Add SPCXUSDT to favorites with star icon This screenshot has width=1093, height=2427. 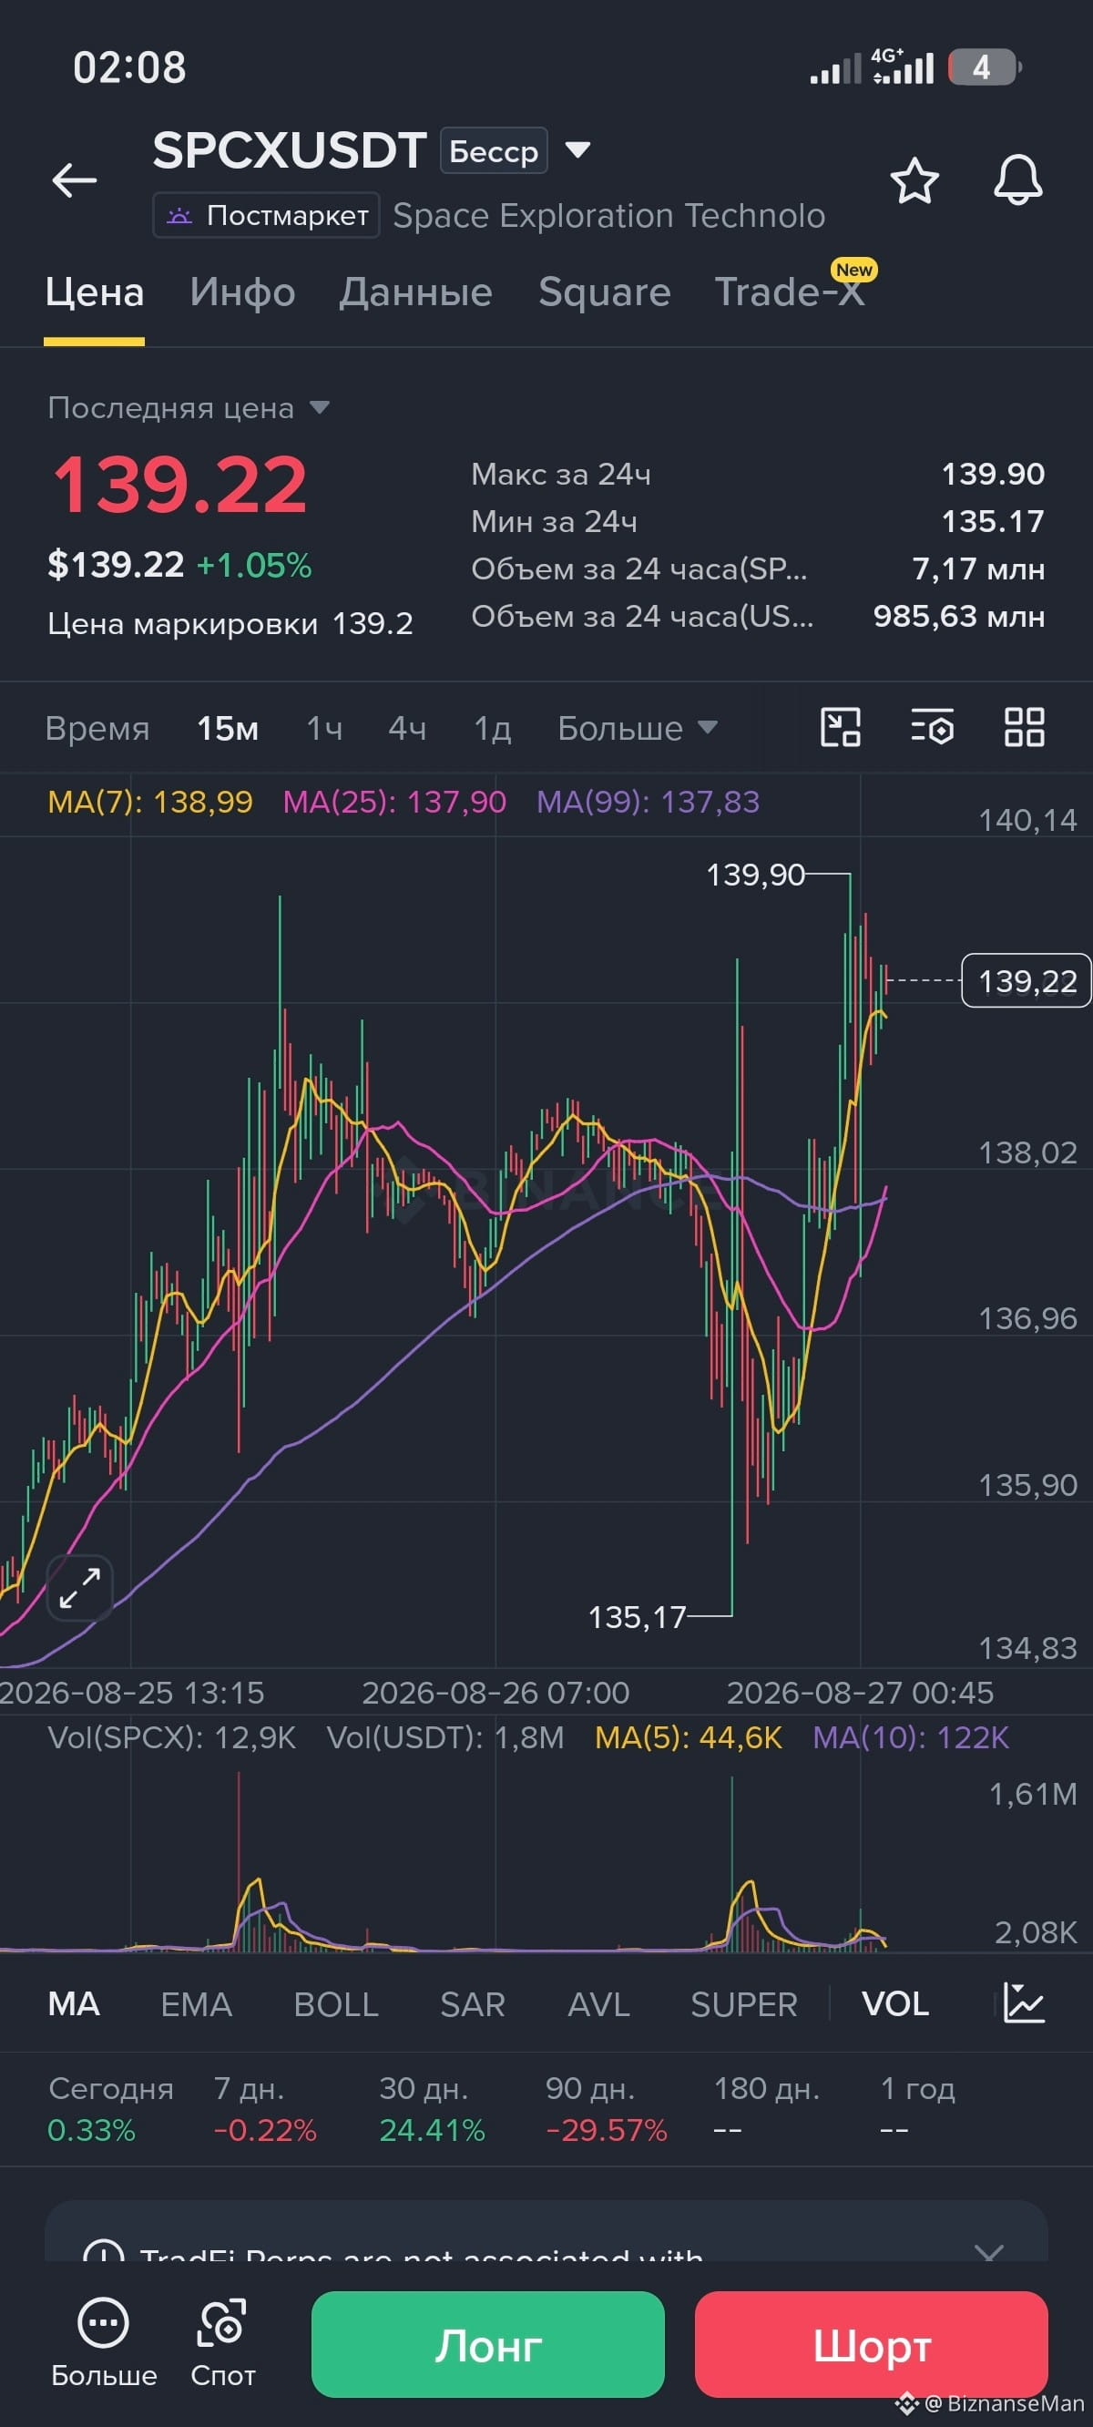[x=914, y=180]
